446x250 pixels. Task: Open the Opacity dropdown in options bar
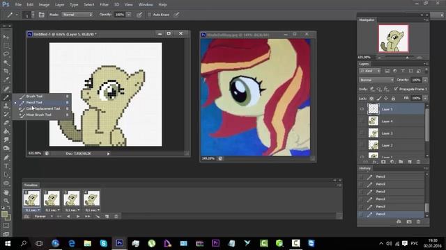coord(128,15)
